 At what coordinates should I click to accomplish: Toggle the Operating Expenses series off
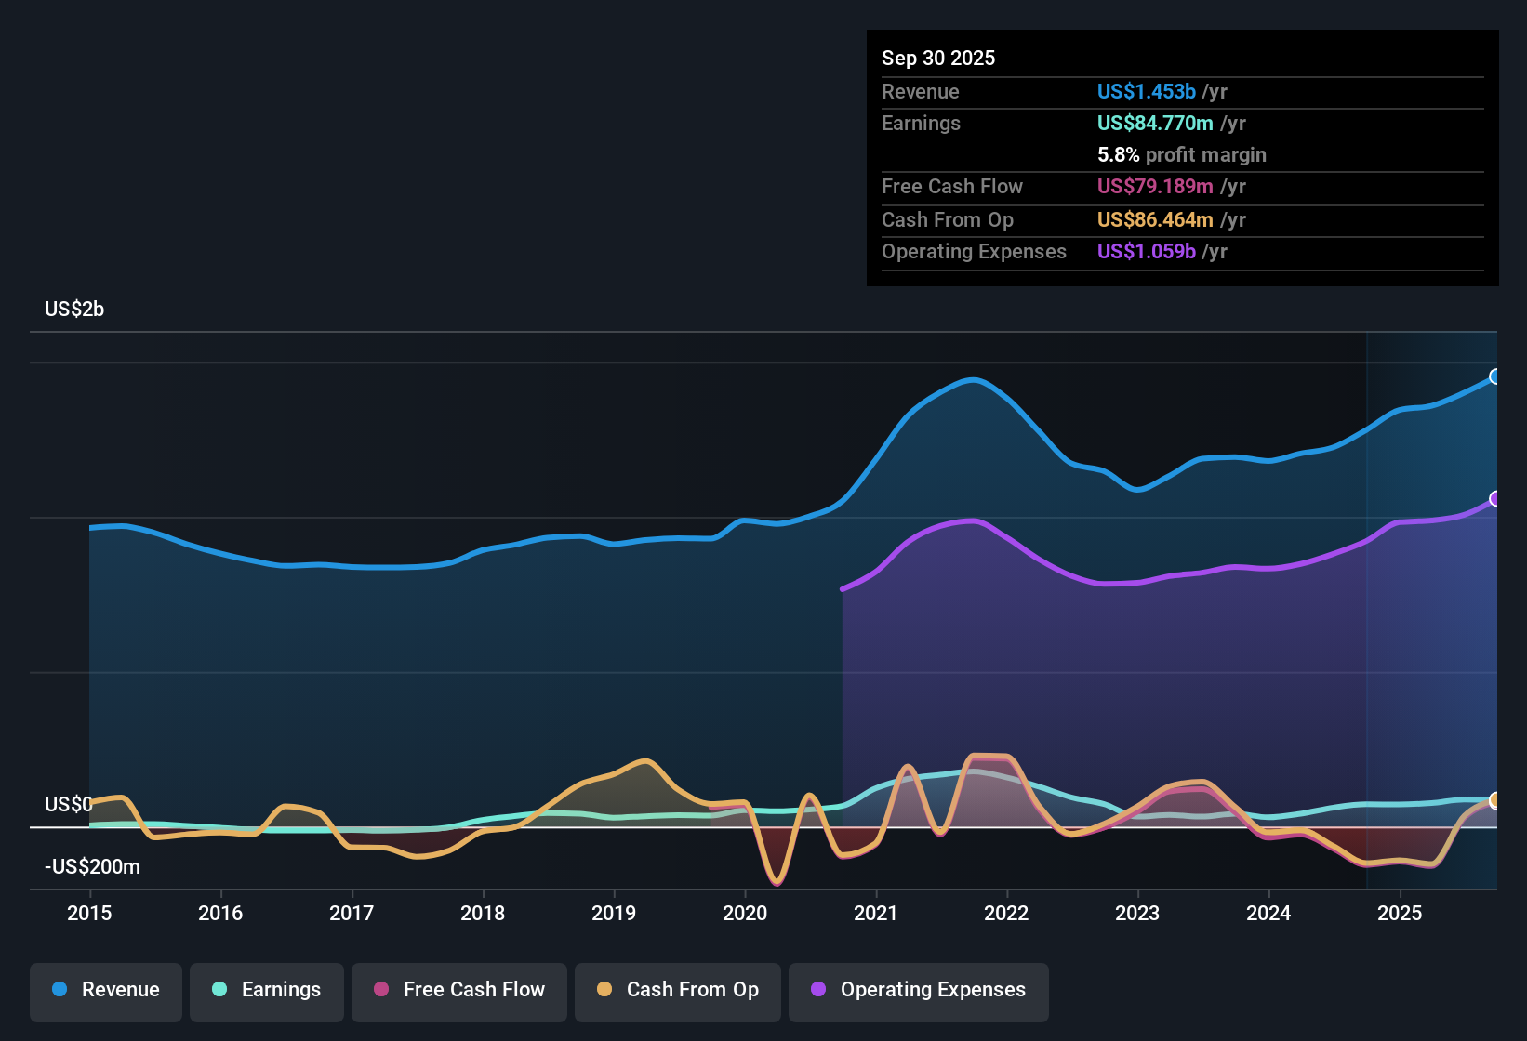(918, 990)
